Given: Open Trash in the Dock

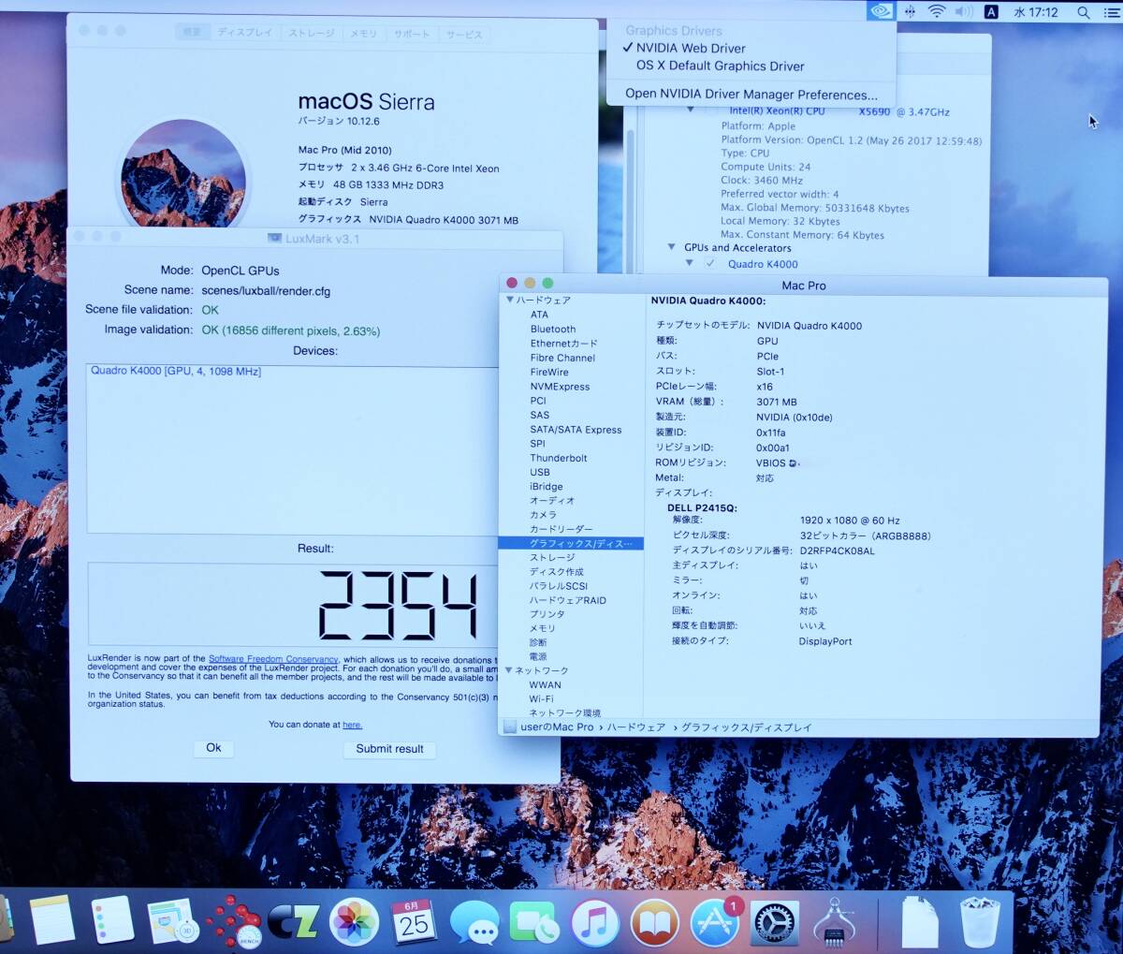Looking at the screenshot, I should pyautogui.click(x=980, y=922).
